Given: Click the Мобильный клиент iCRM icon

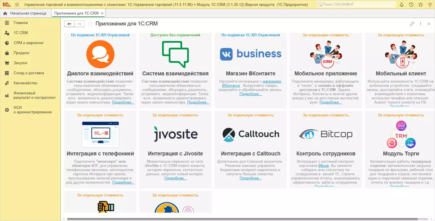Looking at the screenshot, I should tap(401, 54).
